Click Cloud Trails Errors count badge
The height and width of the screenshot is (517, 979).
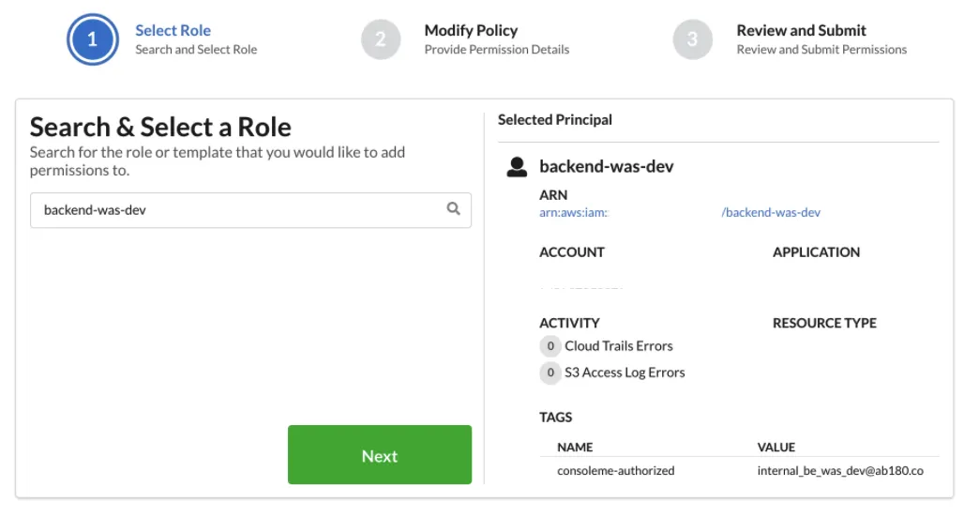pos(550,346)
